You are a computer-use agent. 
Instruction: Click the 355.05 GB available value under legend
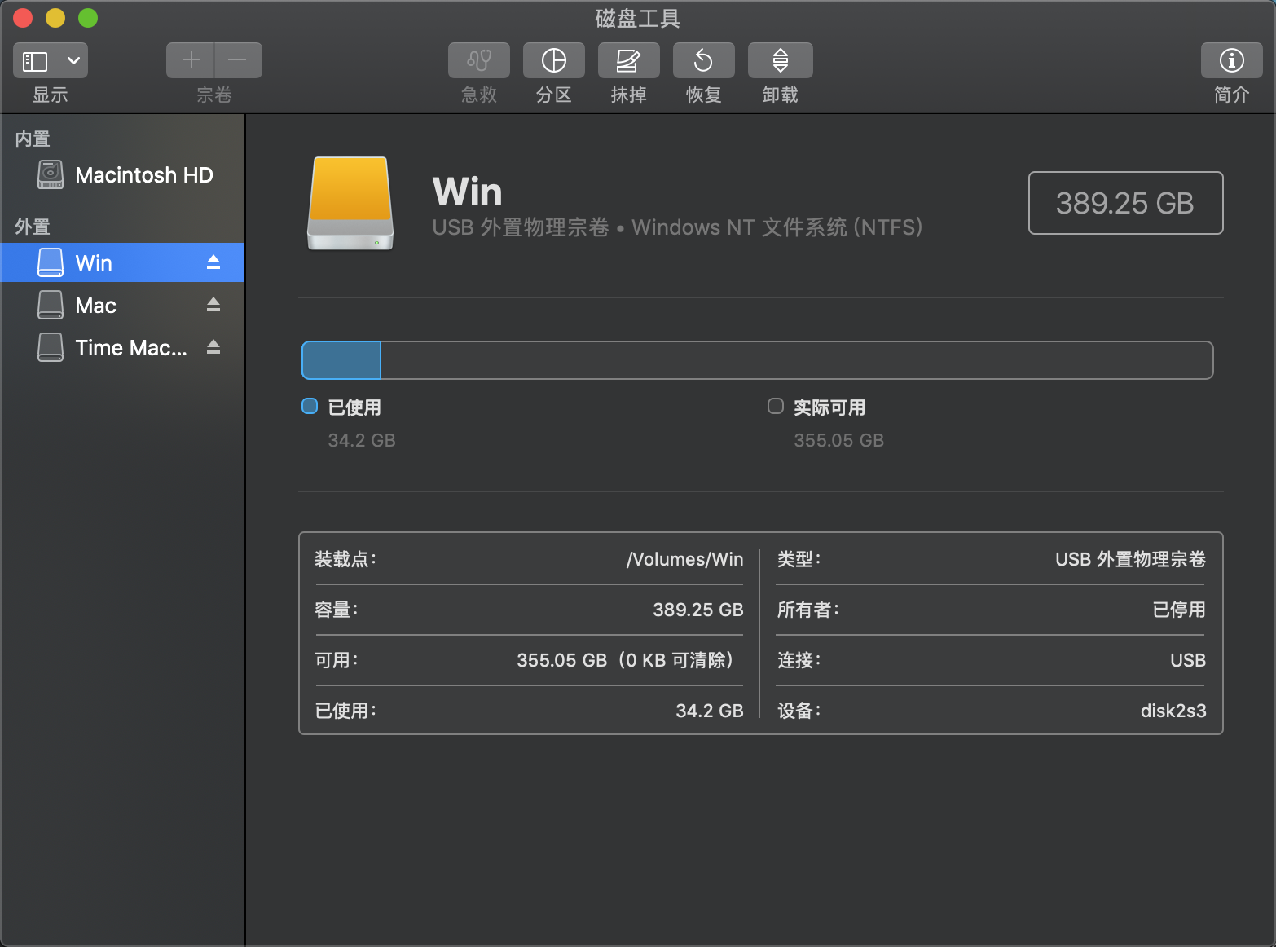tap(838, 440)
